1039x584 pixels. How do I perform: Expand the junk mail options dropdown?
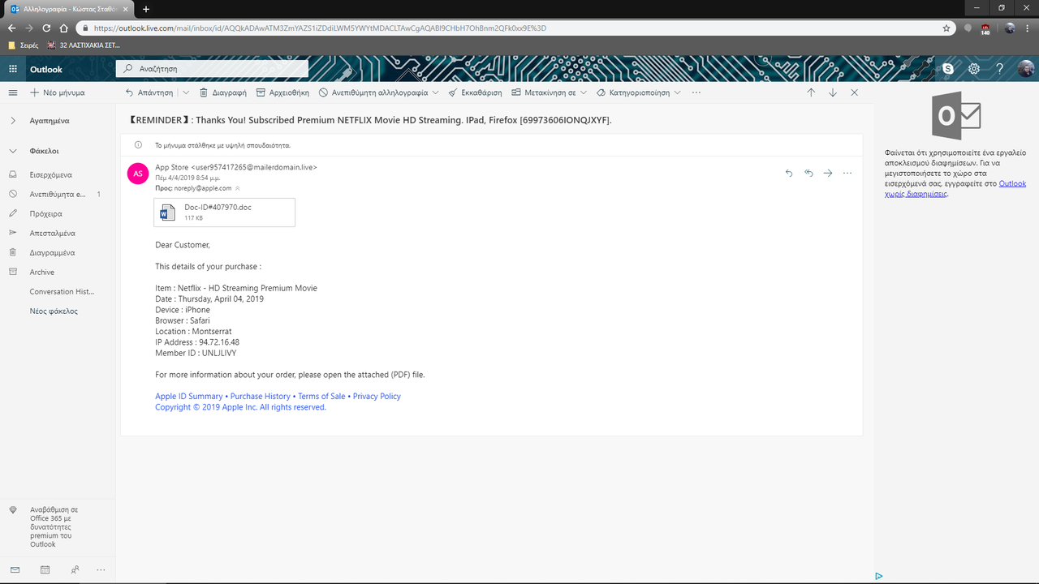pos(435,92)
